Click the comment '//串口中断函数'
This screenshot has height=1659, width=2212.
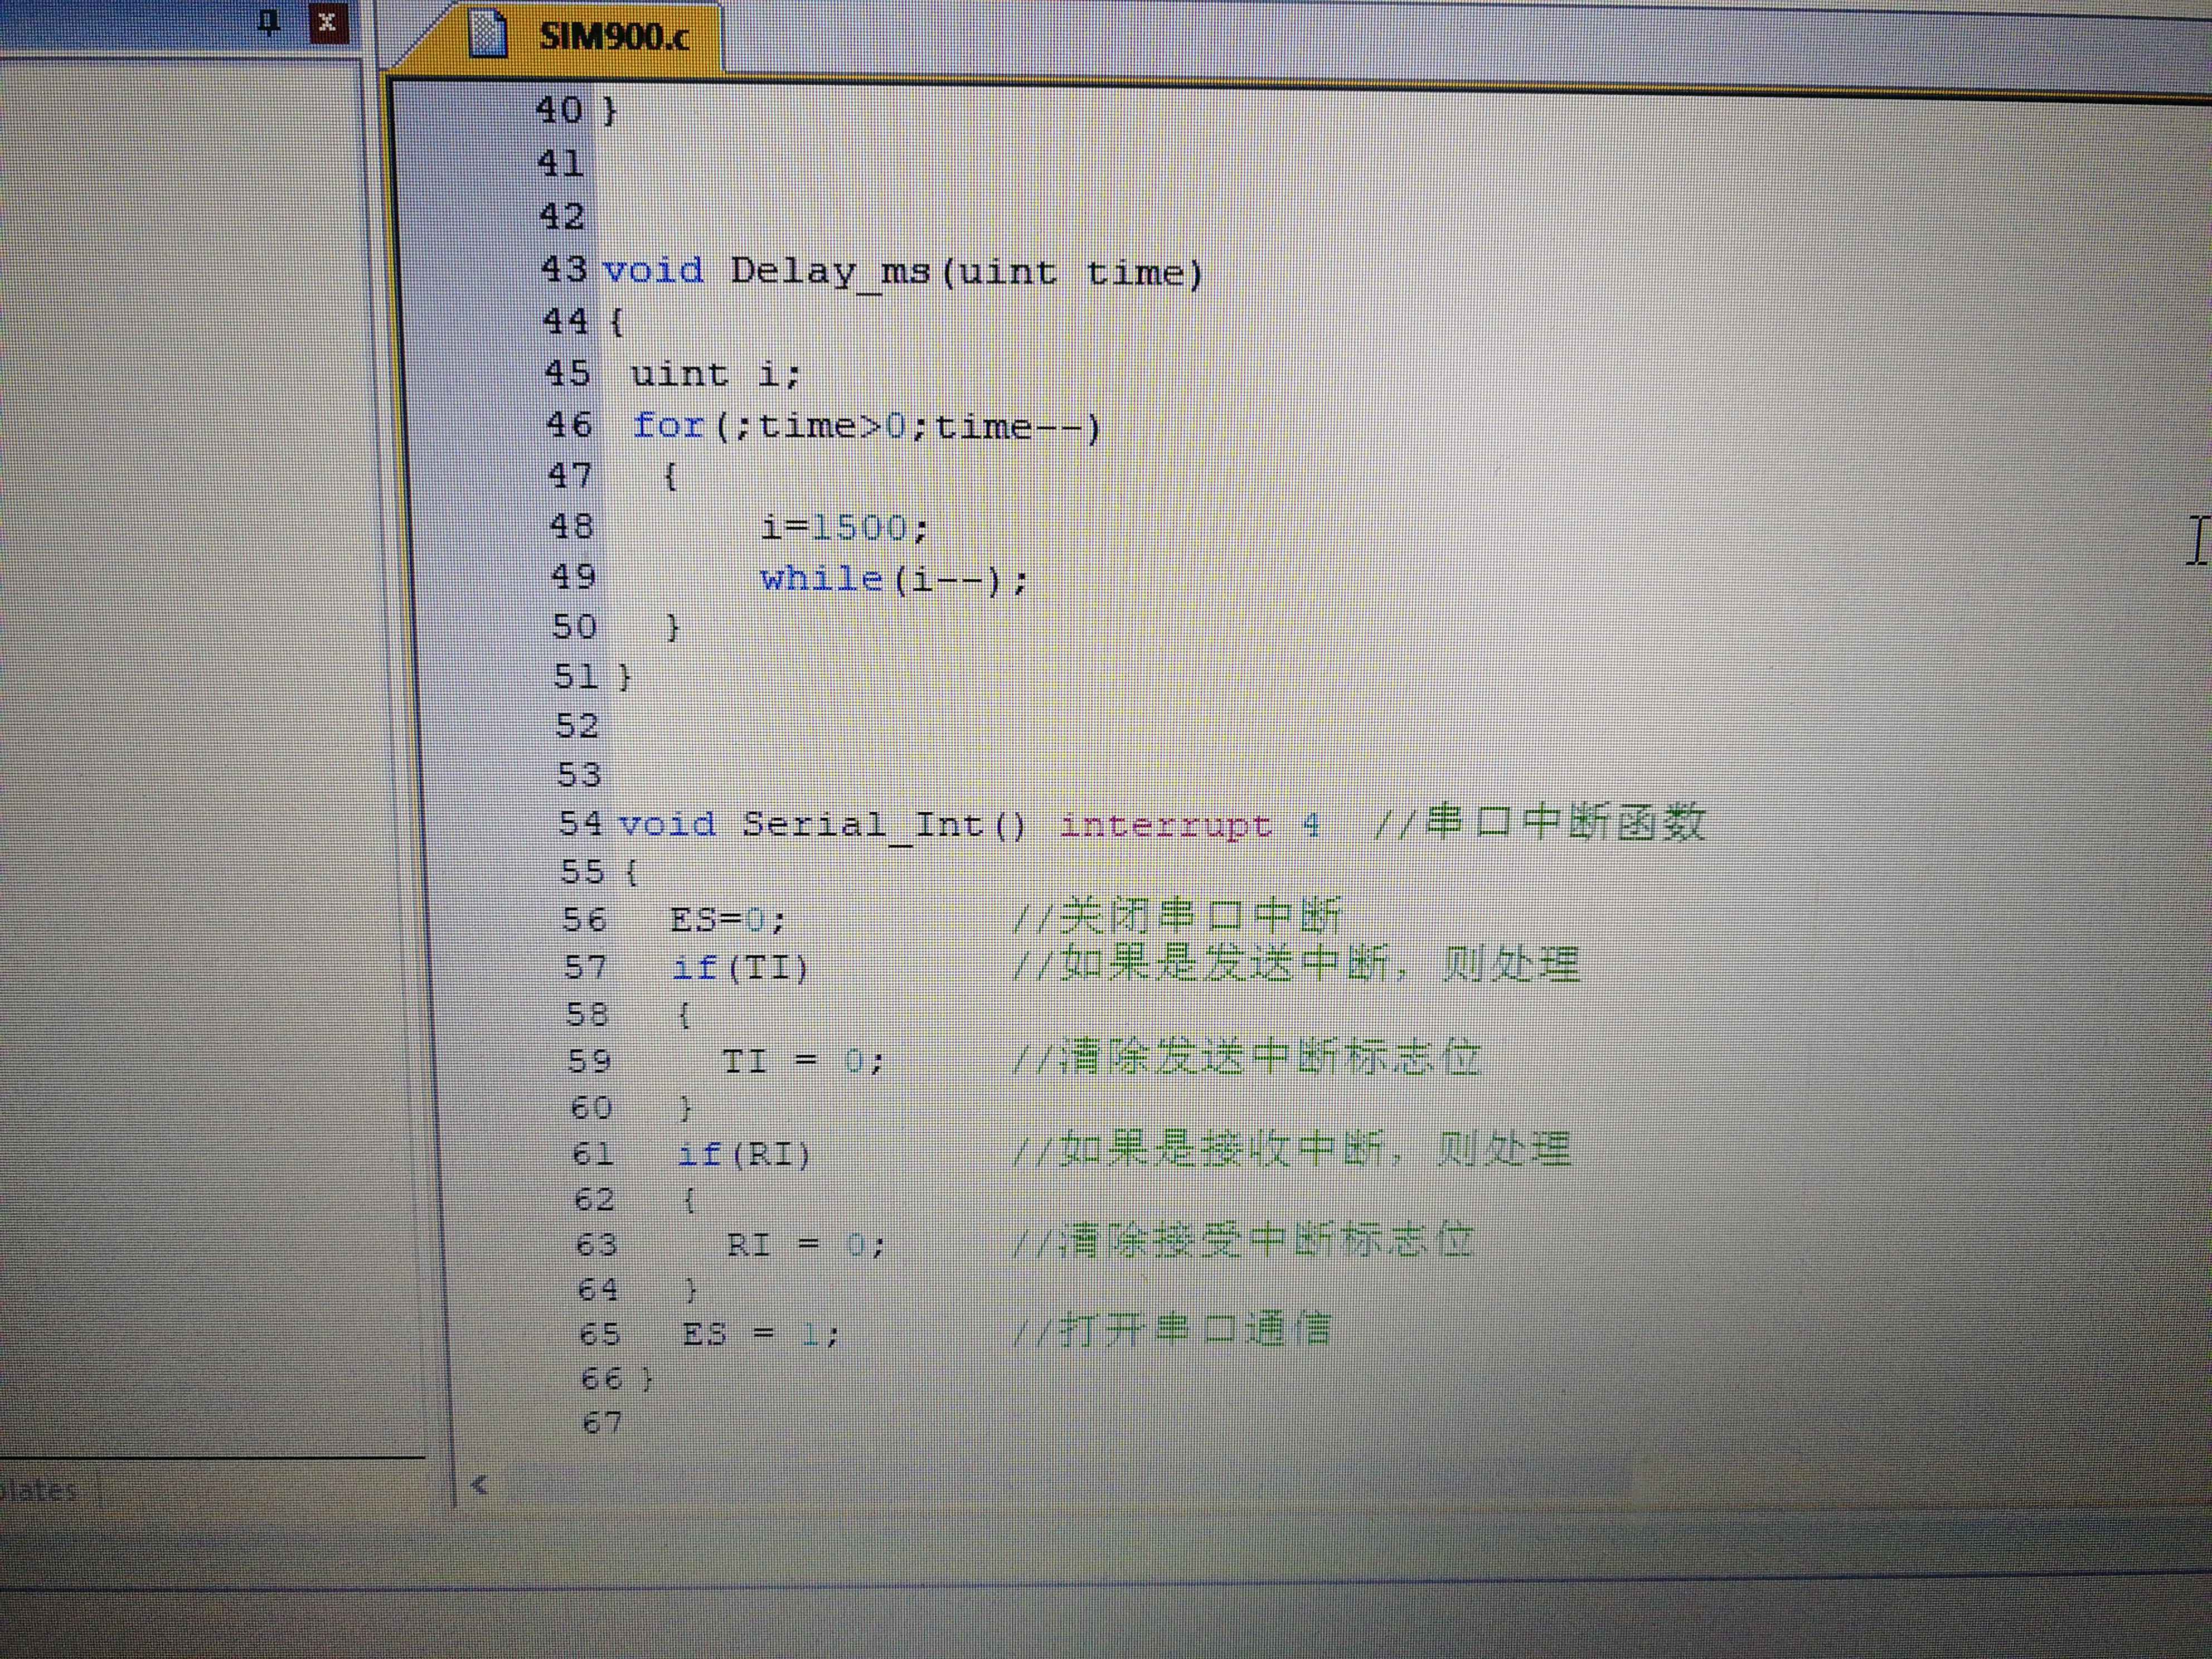pos(1540,824)
